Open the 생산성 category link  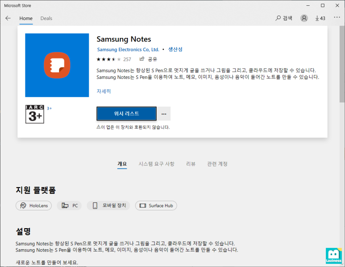point(175,49)
